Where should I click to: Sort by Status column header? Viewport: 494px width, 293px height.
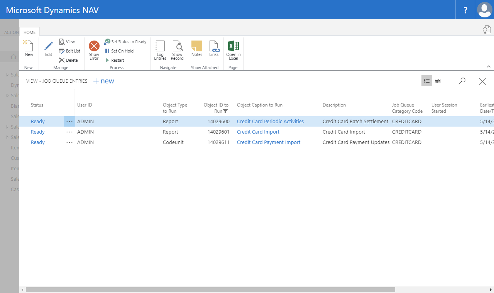(x=37, y=105)
